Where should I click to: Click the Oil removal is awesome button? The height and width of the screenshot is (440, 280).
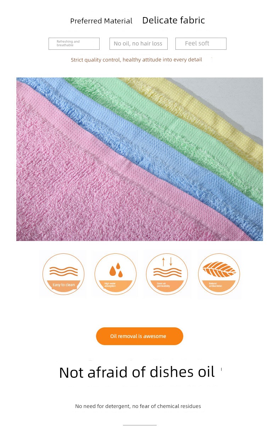click(x=140, y=336)
